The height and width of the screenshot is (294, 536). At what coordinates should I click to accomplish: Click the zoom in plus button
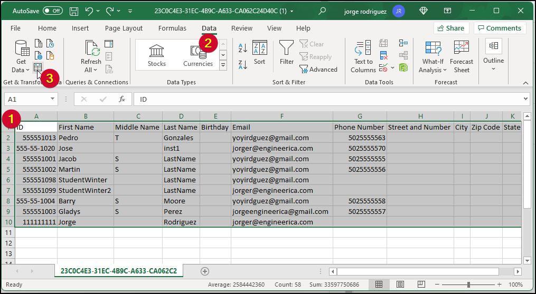point(500,285)
